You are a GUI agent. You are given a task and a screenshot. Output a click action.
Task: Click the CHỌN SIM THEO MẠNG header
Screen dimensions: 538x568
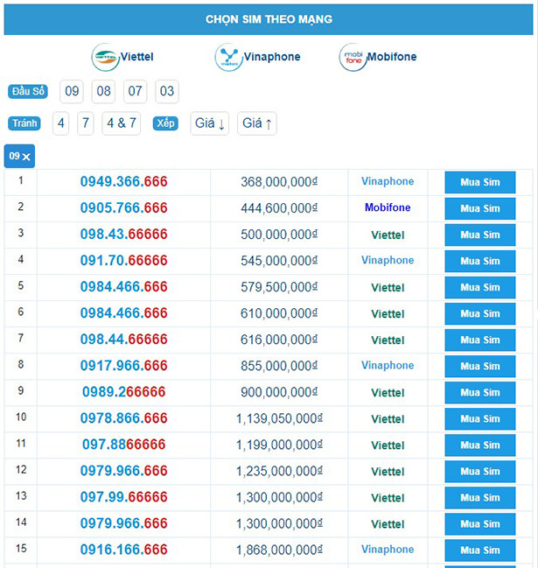click(x=269, y=19)
